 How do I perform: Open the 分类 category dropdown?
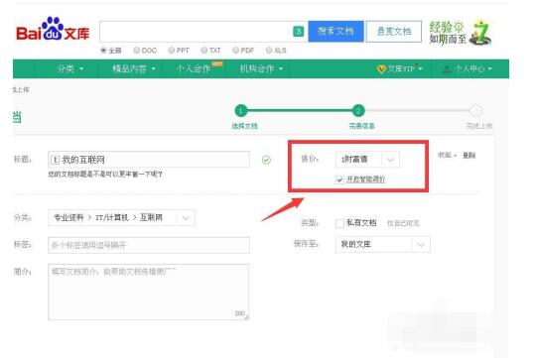(x=121, y=217)
